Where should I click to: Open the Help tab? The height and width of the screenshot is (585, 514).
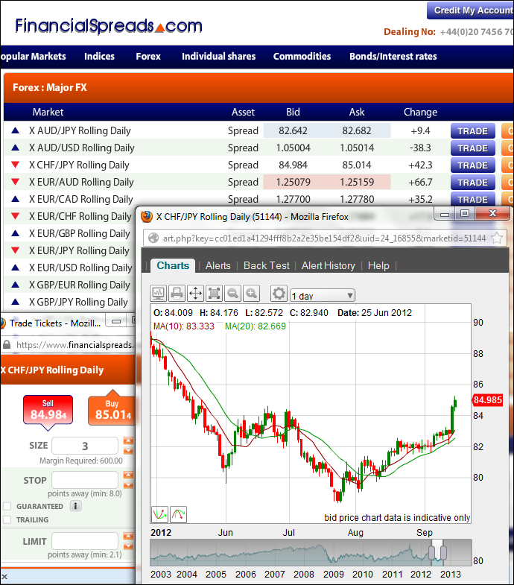point(378,265)
